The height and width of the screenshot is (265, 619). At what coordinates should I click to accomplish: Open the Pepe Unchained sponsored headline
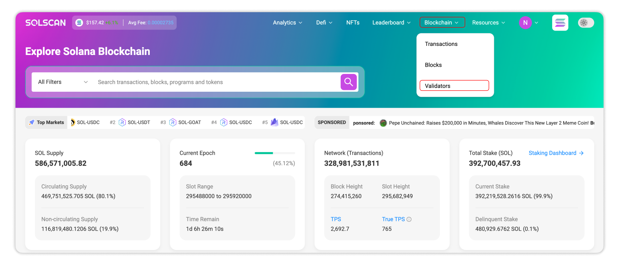pyautogui.click(x=489, y=123)
